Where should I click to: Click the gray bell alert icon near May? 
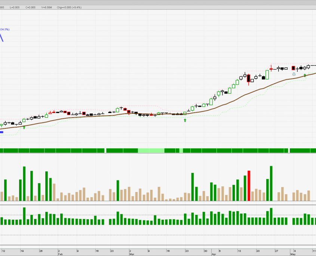294,74
